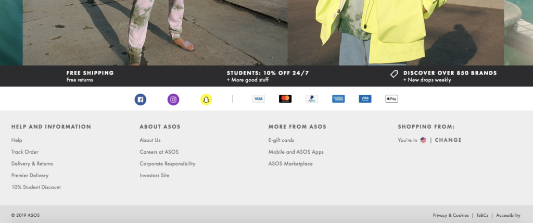Visit the About Us page

(150, 140)
